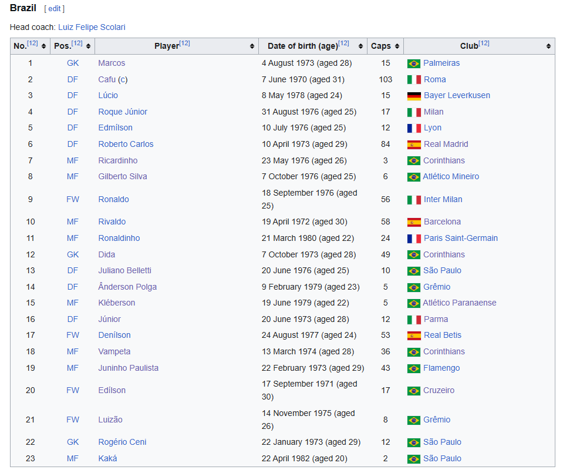Screen dimensions: 563x473
Task: Click the Italy flag beside Milan
Action: (414, 112)
